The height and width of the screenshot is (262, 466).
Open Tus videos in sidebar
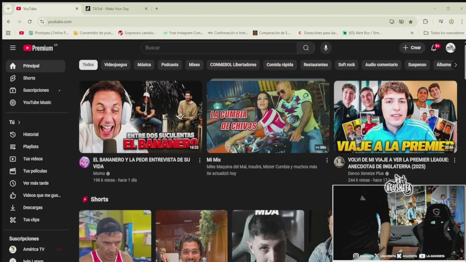(35, 159)
